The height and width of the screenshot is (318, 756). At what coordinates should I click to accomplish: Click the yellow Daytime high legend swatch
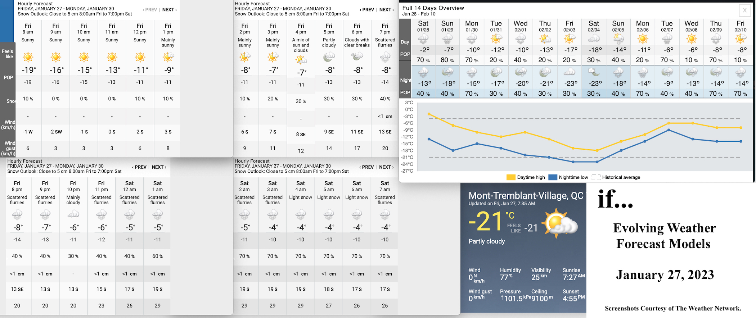(511, 177)
